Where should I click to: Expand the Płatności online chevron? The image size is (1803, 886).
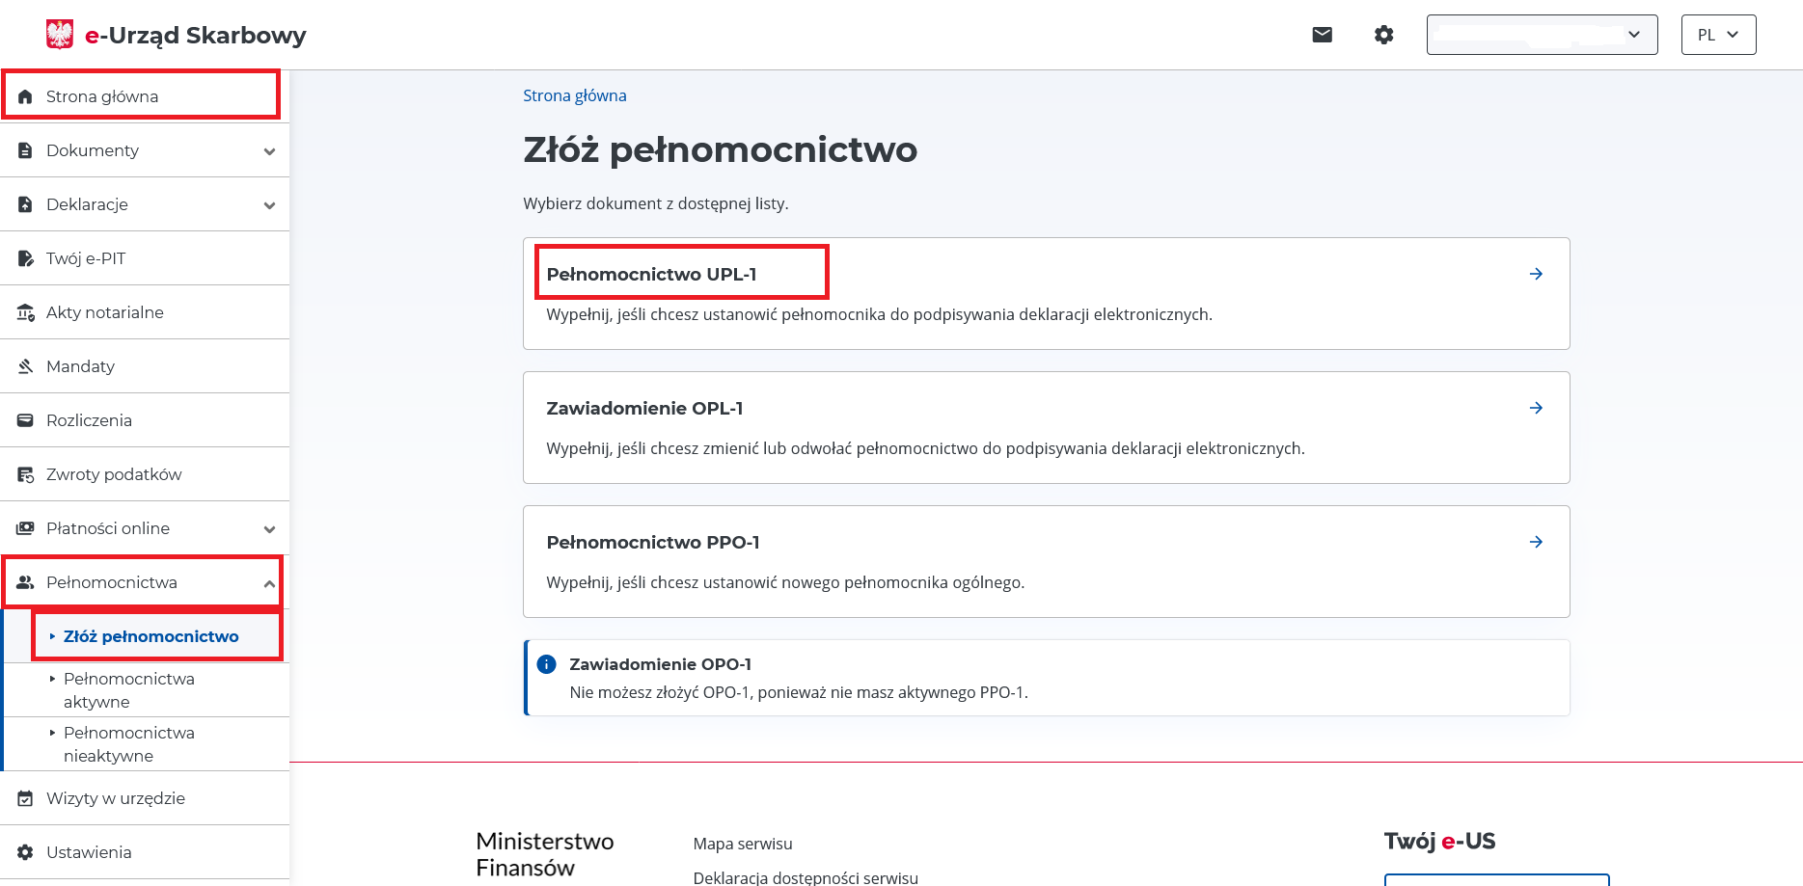point(269,529)
